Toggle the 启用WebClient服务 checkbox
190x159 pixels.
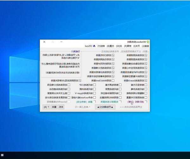point(113,80)
